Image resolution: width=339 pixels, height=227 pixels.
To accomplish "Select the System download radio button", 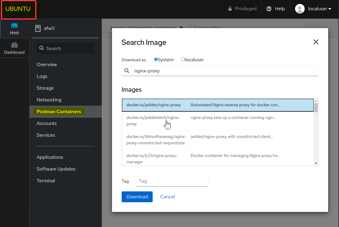I will coord(156,59).
